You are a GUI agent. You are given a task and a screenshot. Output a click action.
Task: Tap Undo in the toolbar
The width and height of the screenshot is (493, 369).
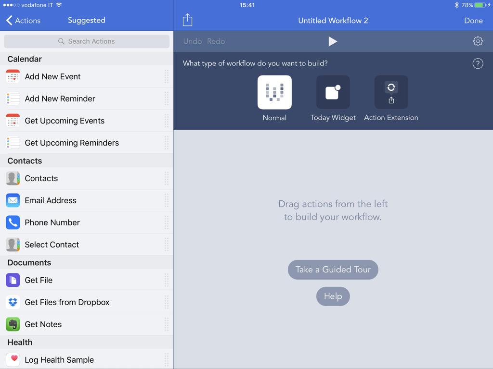(193, 41)
